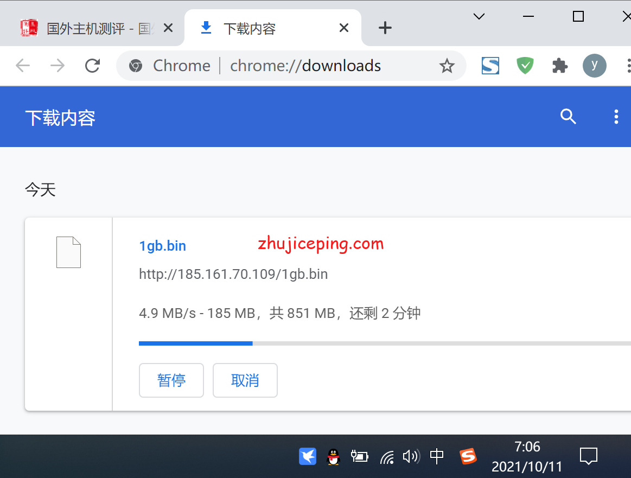This screenshot has width=631, height=478.
Task: Open the notification center icon
Action: 588,456
